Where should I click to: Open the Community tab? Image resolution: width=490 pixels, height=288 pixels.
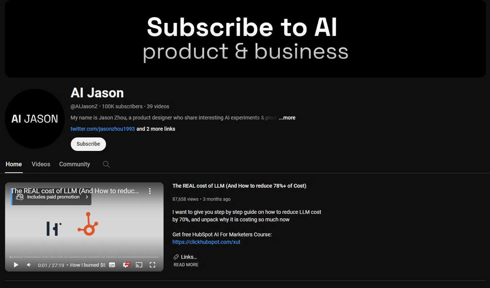tap(74, 164)
